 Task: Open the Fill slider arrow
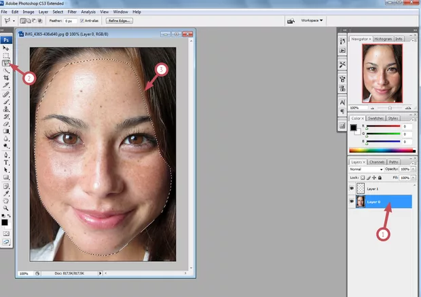pos(414,178)
